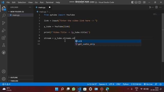This screenshot has width=164, height=92.
Task: Open the Search view in activity bar
Action: pyautogui.click(x=4, y=16)
